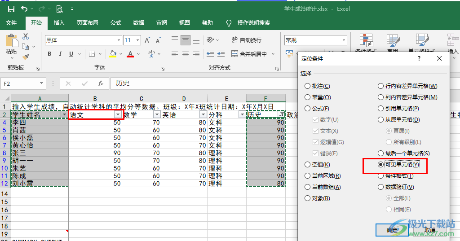Viewport: 460px width, 241px height.
Task: Click the Save icon in quick access toolbar
Action: tap(11, 9)
